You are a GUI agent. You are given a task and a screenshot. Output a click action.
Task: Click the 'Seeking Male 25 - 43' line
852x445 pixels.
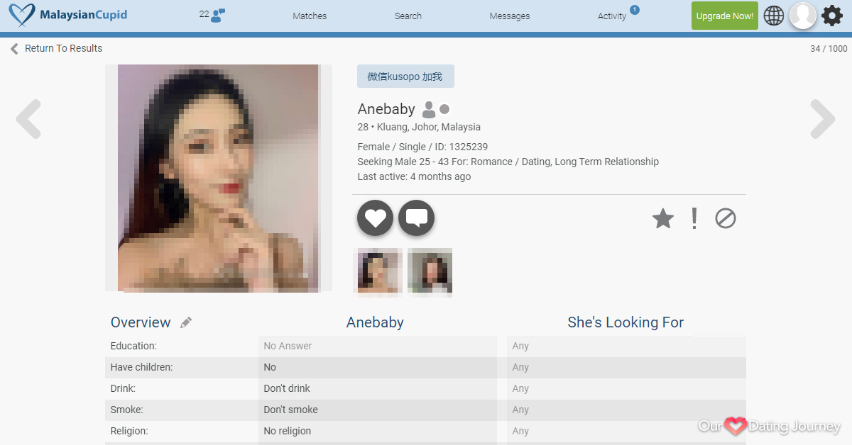[508, 162]
